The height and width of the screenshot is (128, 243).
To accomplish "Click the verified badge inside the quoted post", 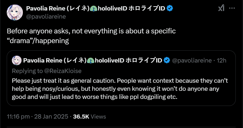I will pos(167,60).
